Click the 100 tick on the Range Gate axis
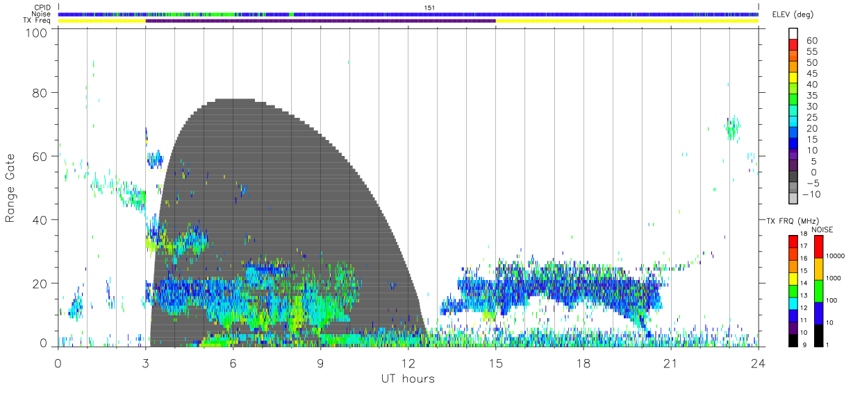The width and height of the screenshot is (853, 393). [38, 33]
